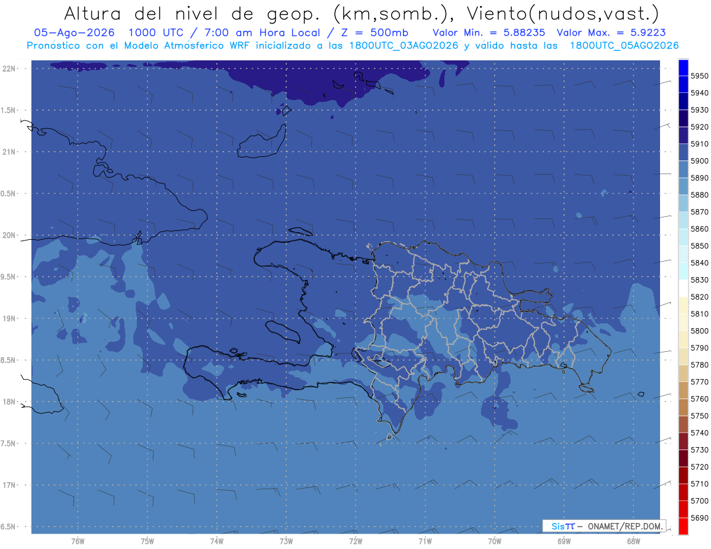The width and height of the screenshot is (711, 549).
Task: Click the '69W' longitude label
Action: pyautogui.click(x=563, y=541)
